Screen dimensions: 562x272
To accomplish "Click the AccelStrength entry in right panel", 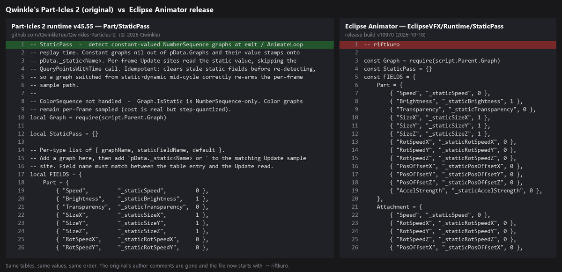I will pos(466,191).
